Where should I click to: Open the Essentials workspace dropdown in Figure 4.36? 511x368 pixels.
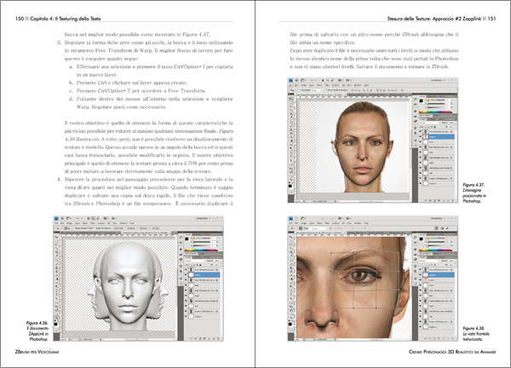pos(204,218)
